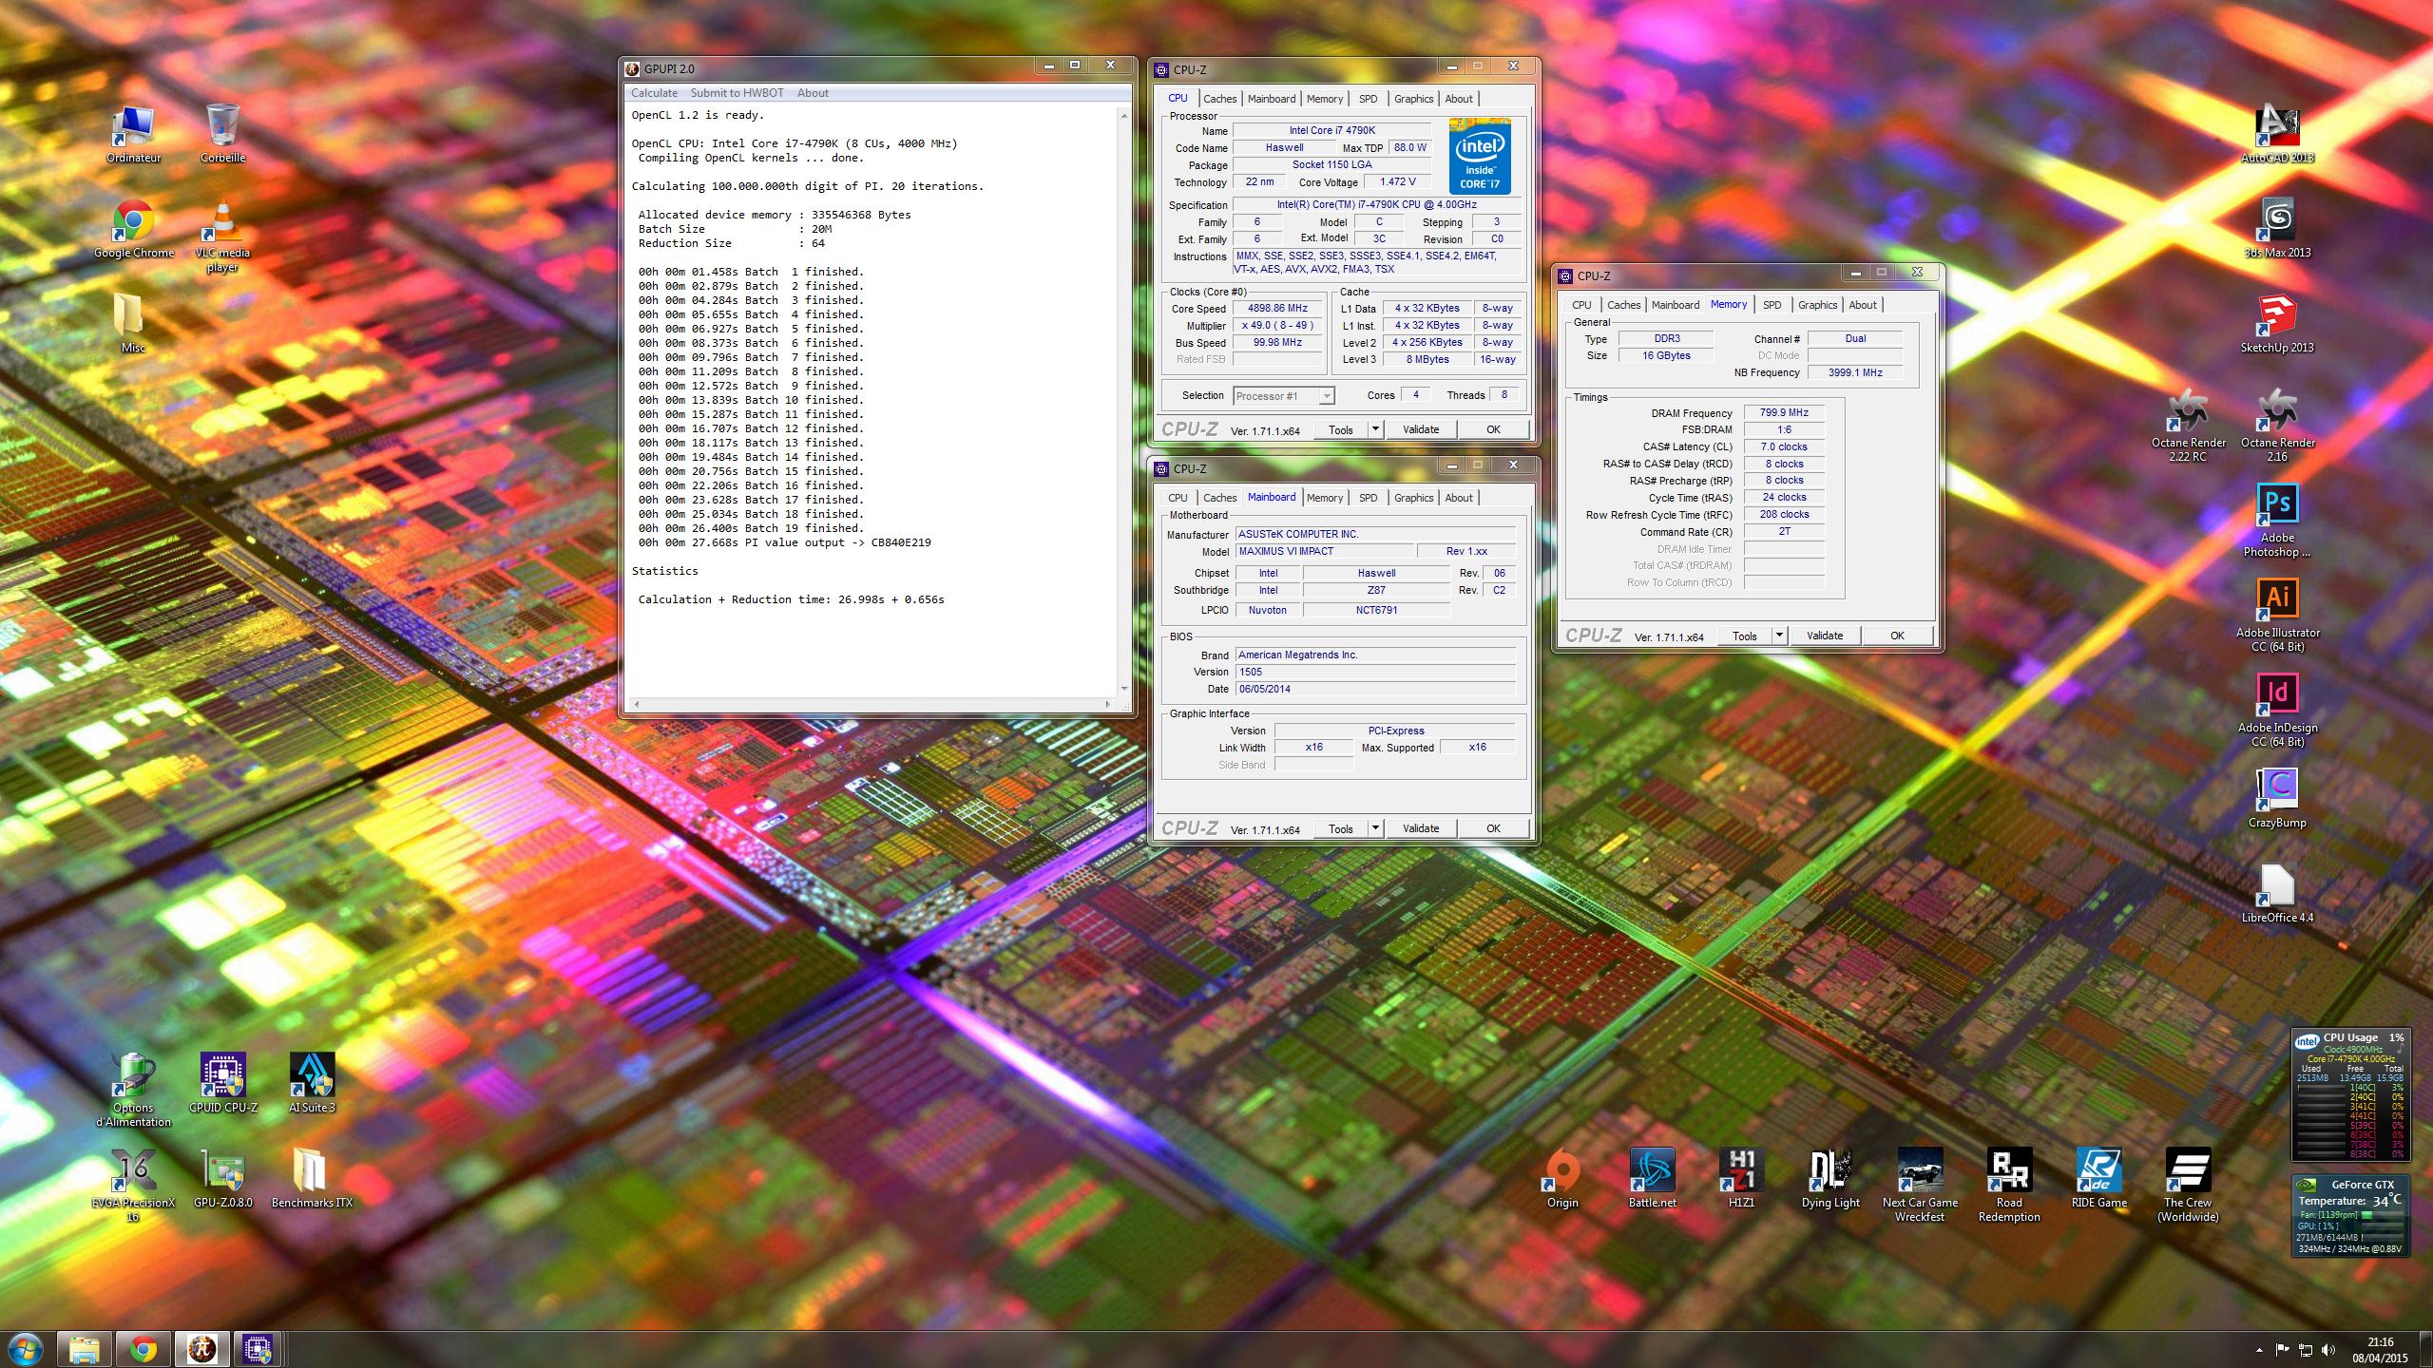
Task: Open the volume control tray icon
Action: 2328,1349
